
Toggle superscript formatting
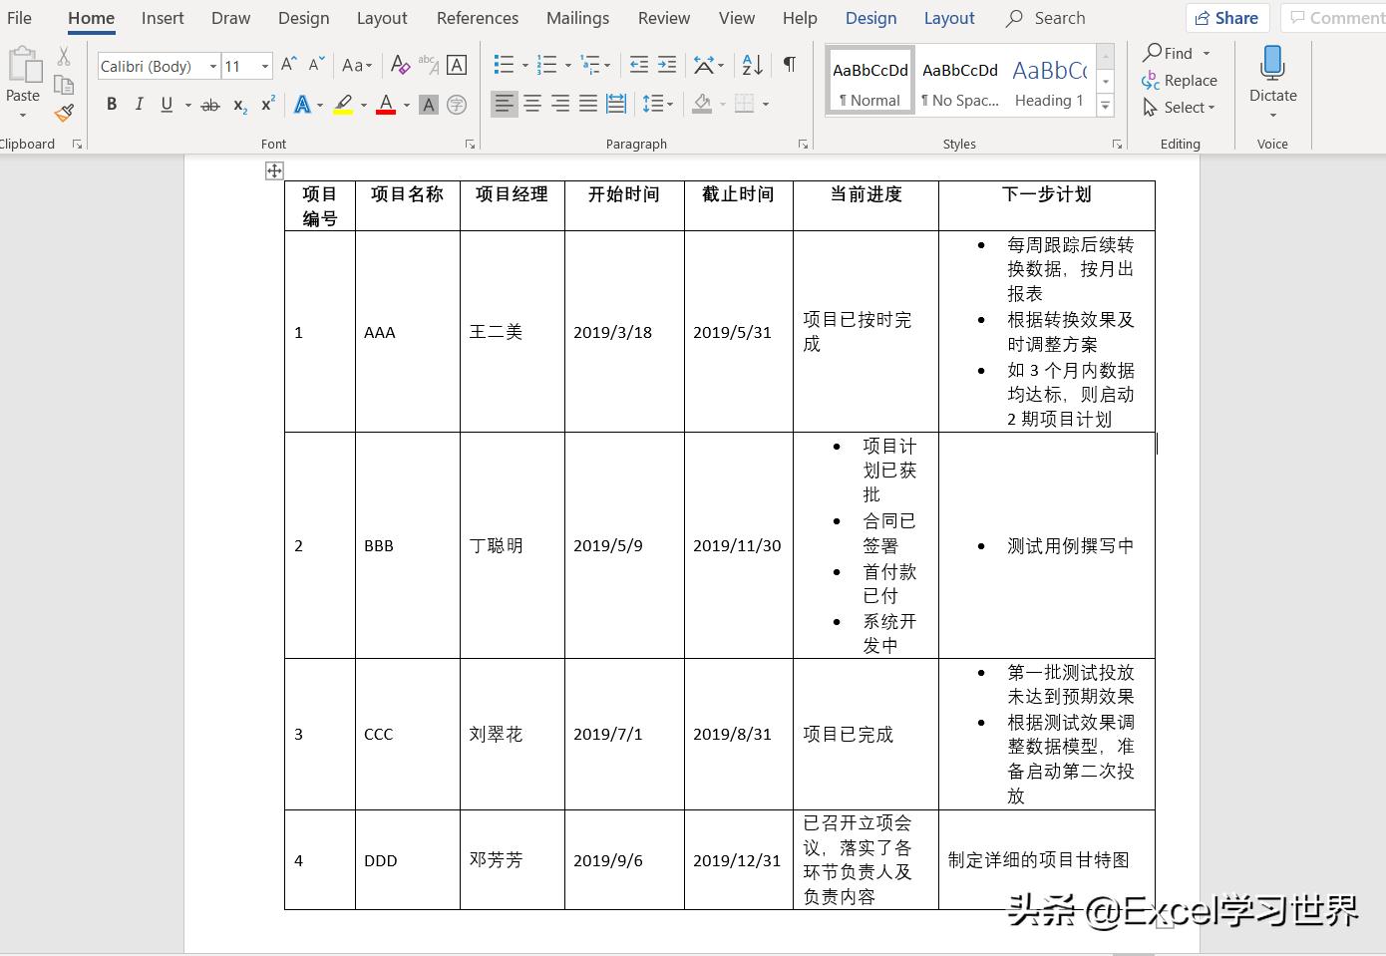266,104
